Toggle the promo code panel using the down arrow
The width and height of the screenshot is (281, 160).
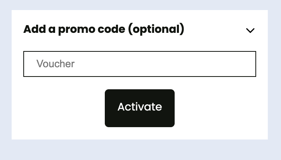tap(250, 31)
